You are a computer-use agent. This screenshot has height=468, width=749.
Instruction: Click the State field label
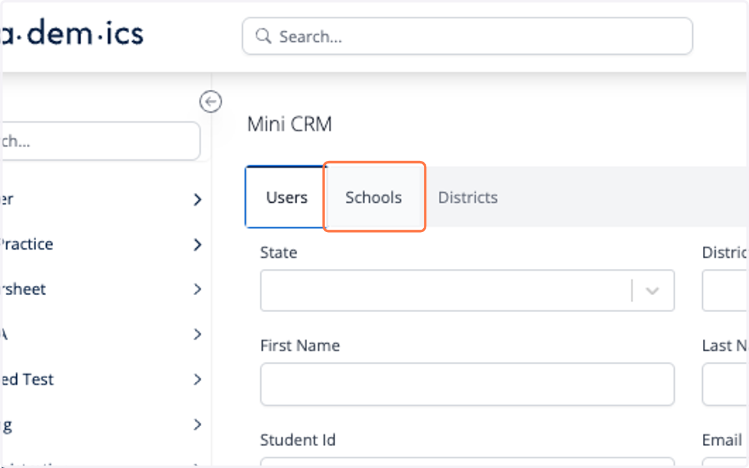tap(278, 253)
